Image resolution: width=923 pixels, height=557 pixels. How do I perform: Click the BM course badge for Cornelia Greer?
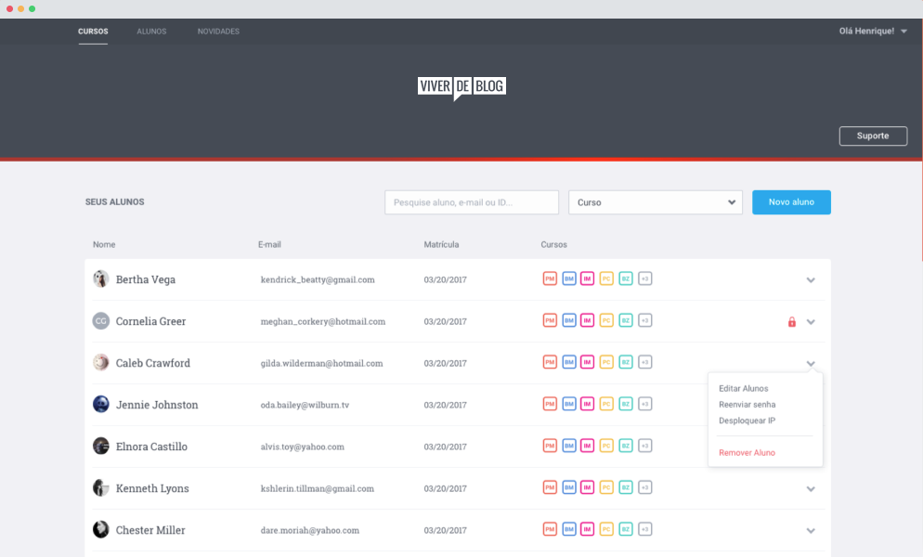point(568,320)
